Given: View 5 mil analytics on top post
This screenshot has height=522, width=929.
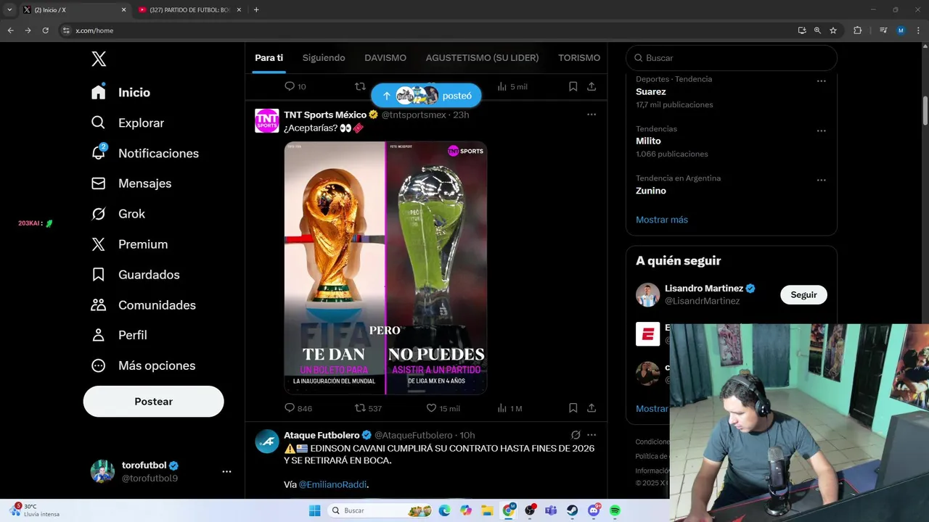Looking at the screenshot, I should click(x=512, y=86).
